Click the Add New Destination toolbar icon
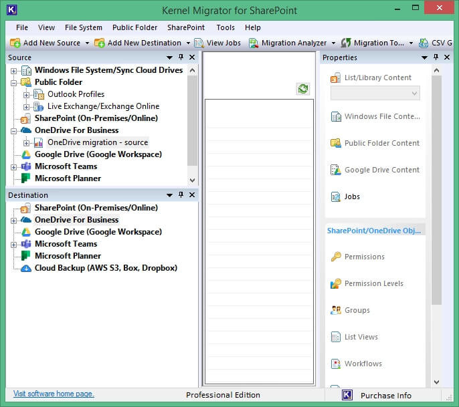Image resolution: width=459 pixels, height=407 pixels. point(100,43)
